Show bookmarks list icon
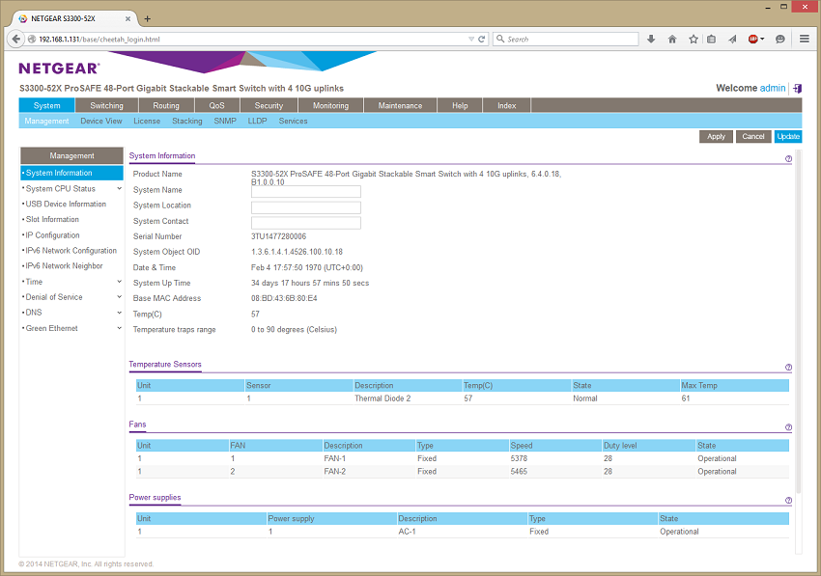Image resolution: width=821 pixels, height=576 pixels. 712,40
